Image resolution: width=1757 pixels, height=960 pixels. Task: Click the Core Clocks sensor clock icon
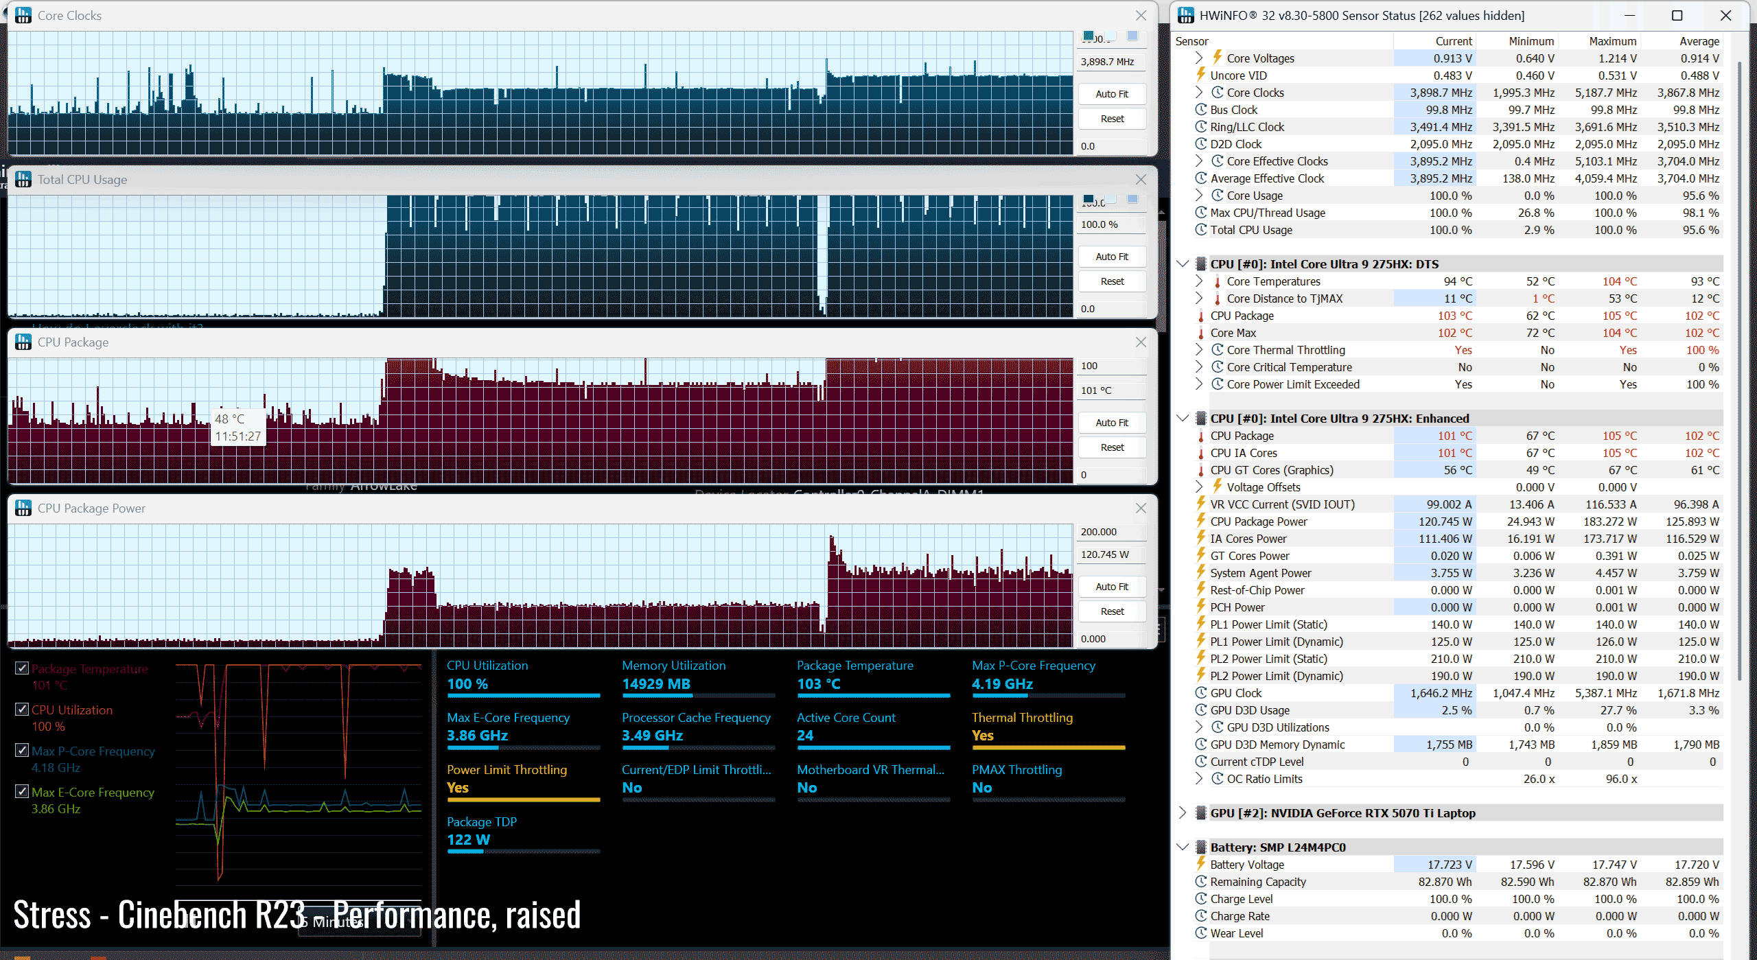point(1217,93)
